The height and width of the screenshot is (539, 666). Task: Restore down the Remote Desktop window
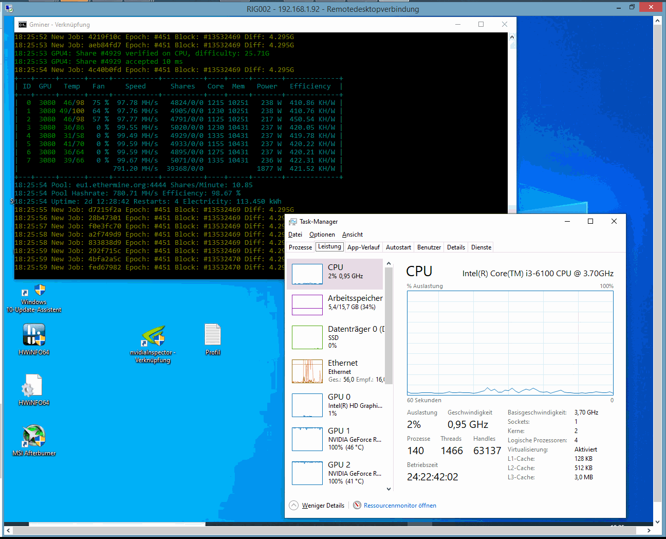(632, 7)
